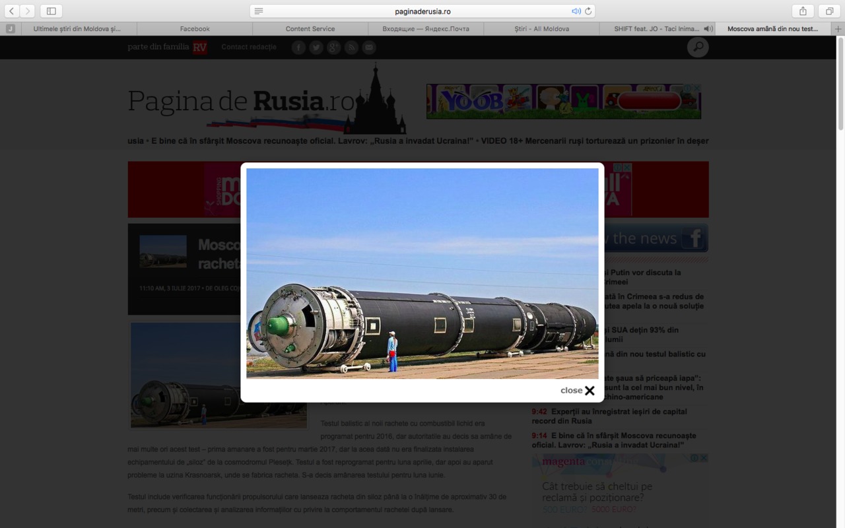Select the Moscova amână din nou tab

[773, 29]
